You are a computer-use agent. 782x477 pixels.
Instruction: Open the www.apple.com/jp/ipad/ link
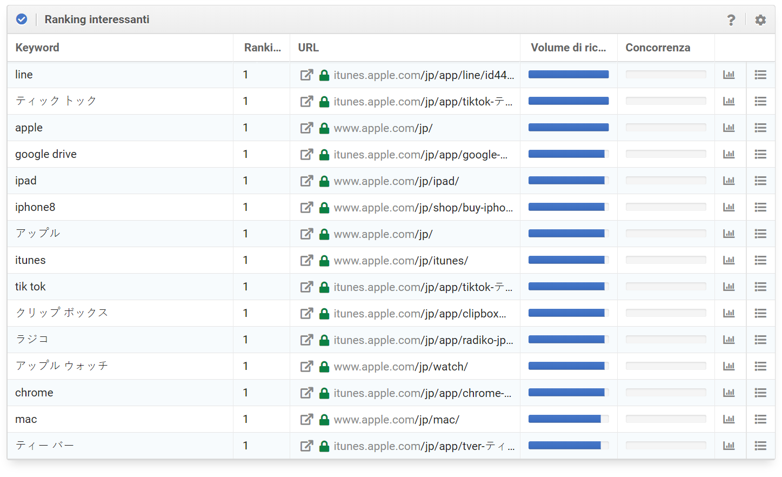(396, 181)
